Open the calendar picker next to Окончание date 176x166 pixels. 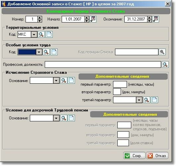[x=155, y=19]
